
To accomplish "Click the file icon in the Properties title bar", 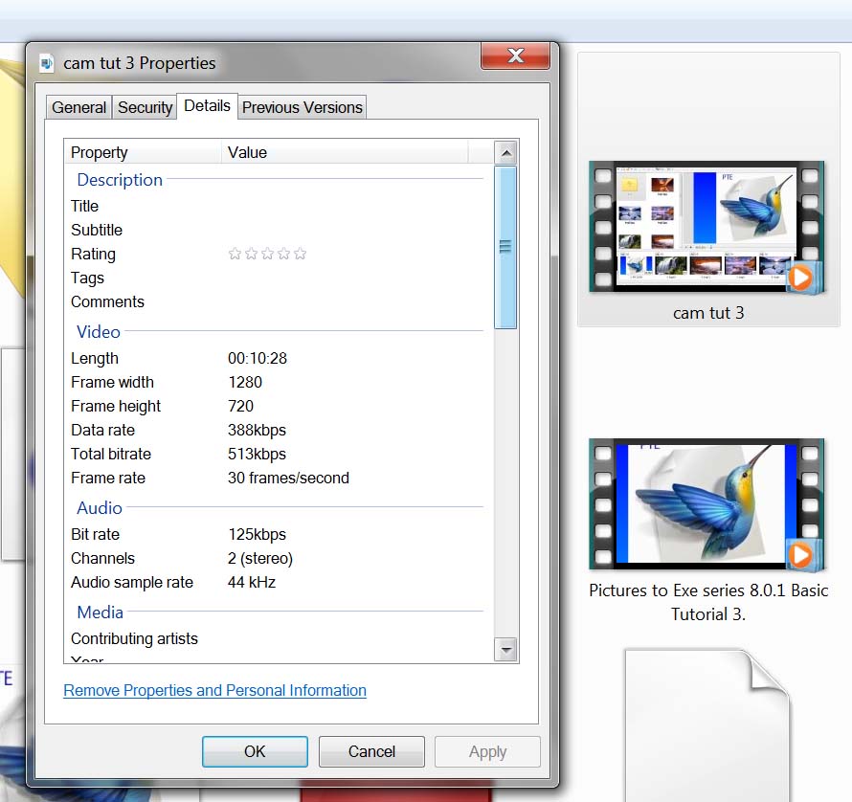I will (47, 63).
